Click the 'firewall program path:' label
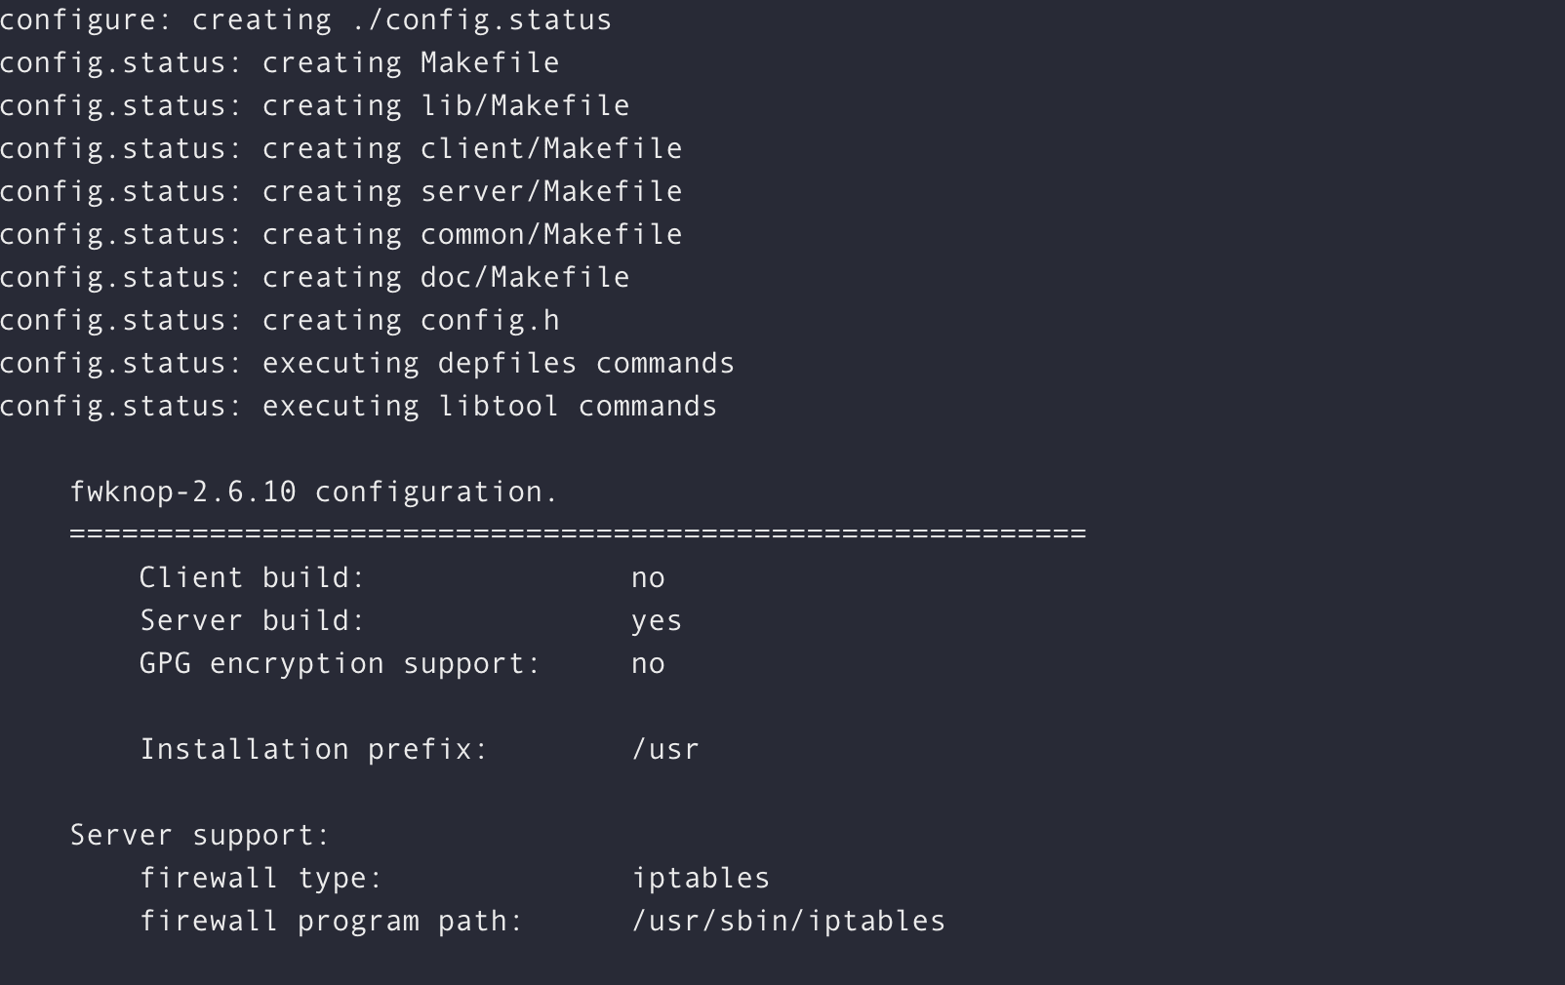The height and width of the screenshot is (985, 1565). pos(332,921)
